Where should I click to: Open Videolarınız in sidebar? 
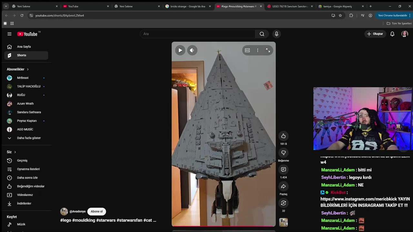tap(26, 195)
